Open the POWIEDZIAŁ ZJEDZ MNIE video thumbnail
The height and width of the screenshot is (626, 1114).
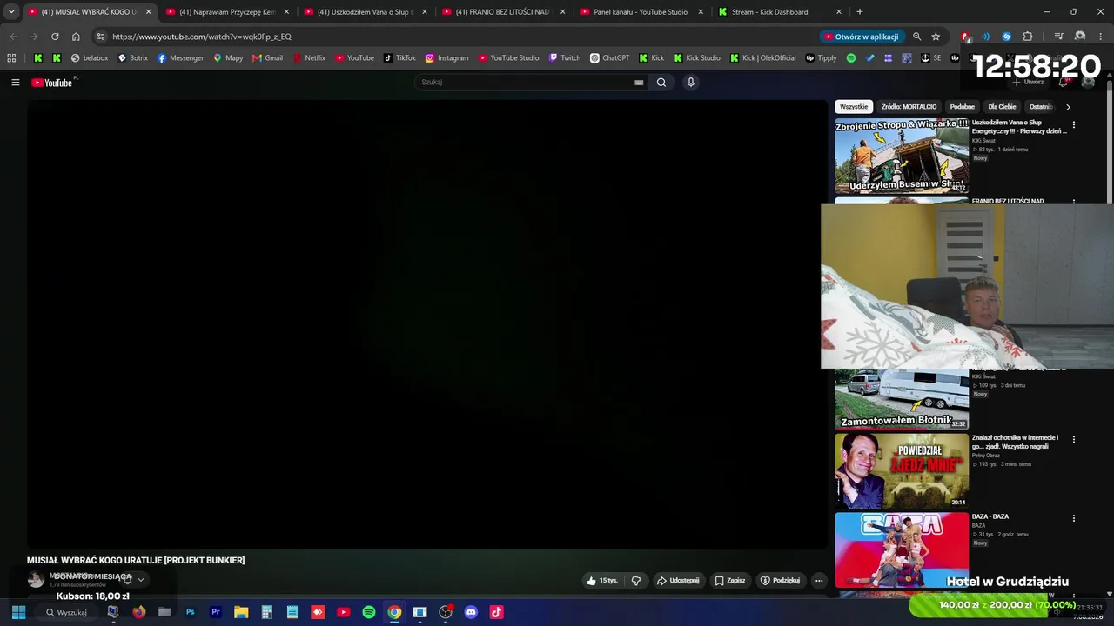click(902, 470)
